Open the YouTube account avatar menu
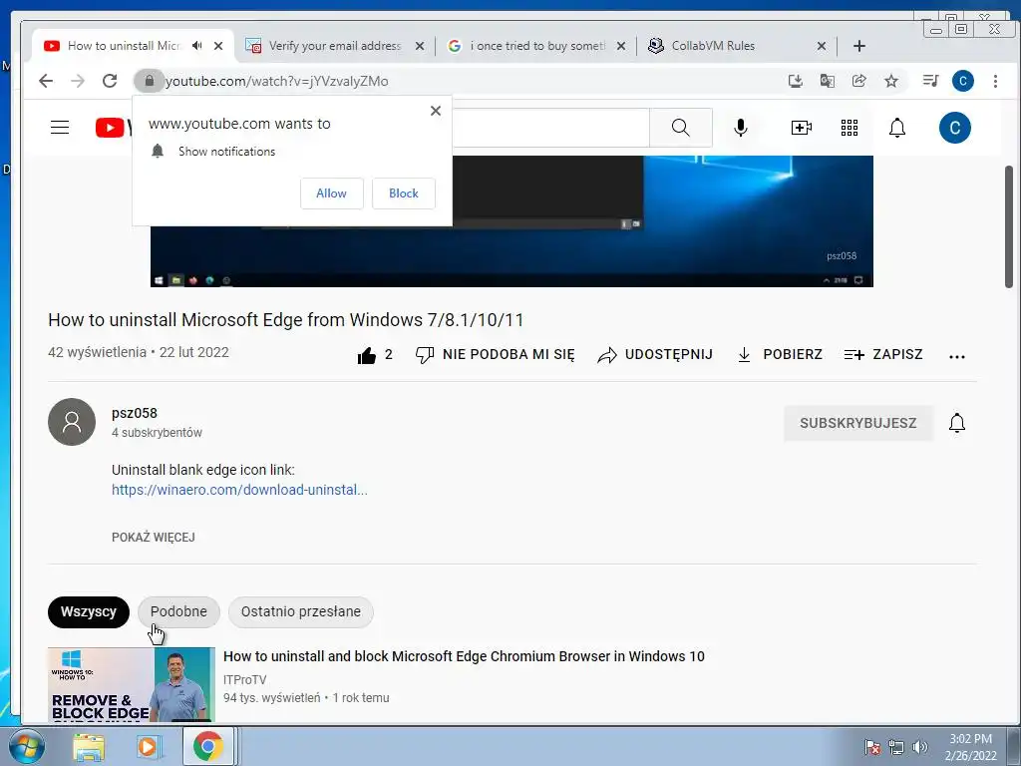This screenshot has height=766, width=1021. click(954, 127)
